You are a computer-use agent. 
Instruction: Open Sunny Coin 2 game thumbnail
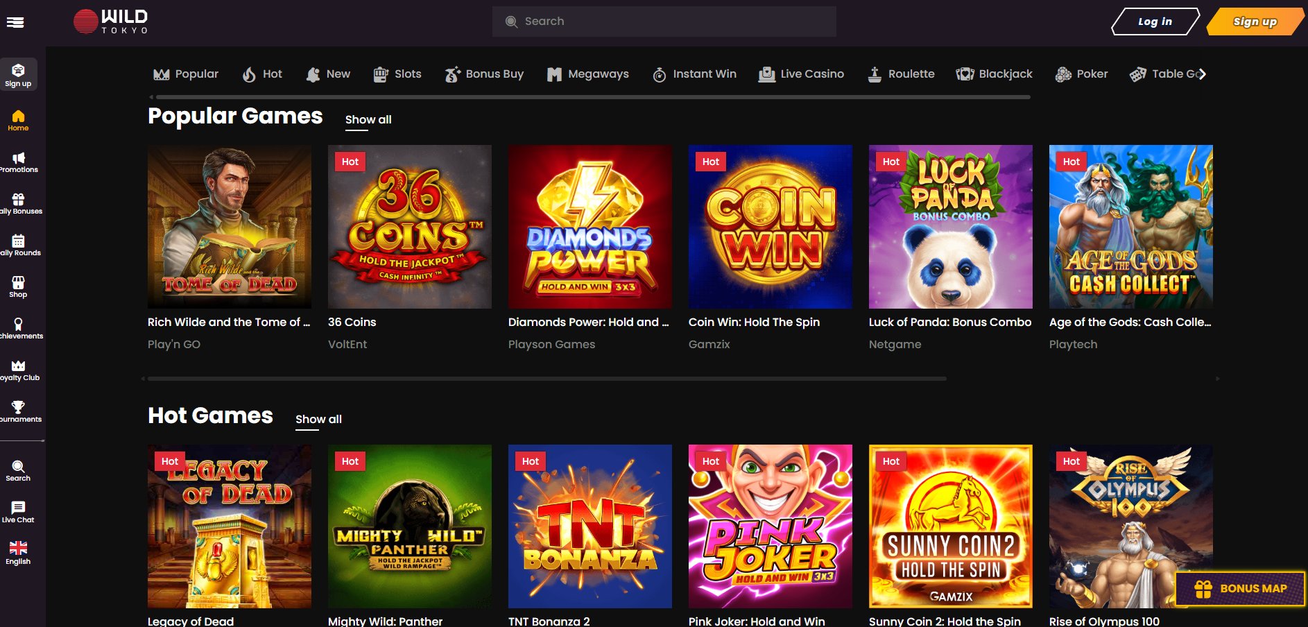(x=951, y=526)
